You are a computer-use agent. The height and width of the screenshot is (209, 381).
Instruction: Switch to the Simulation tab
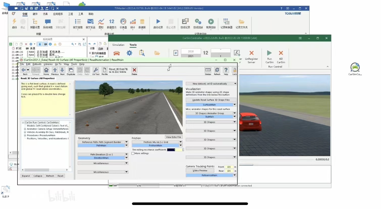click(118, 45)
